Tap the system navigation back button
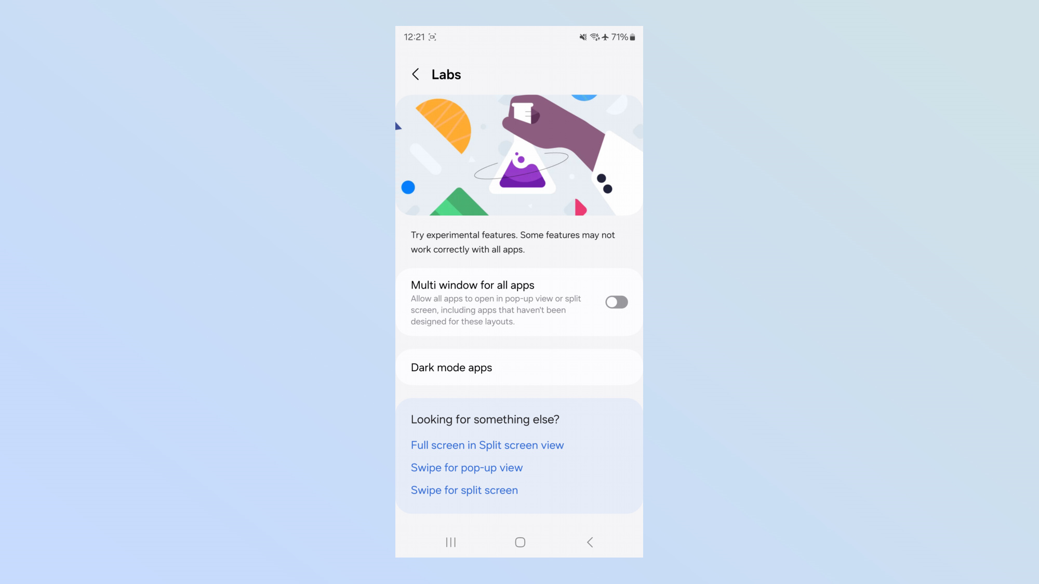This screenshot has height=584, width=1039. [589, 541]
